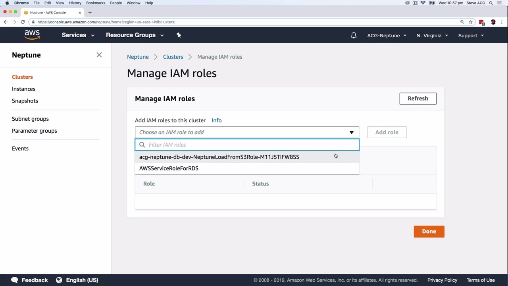Open the Bookmarks menu
508x286 pixels.
click(96, 3)
